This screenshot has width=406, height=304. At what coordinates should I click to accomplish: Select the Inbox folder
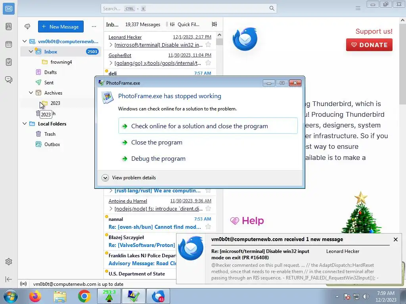click(x=61, y=51)
